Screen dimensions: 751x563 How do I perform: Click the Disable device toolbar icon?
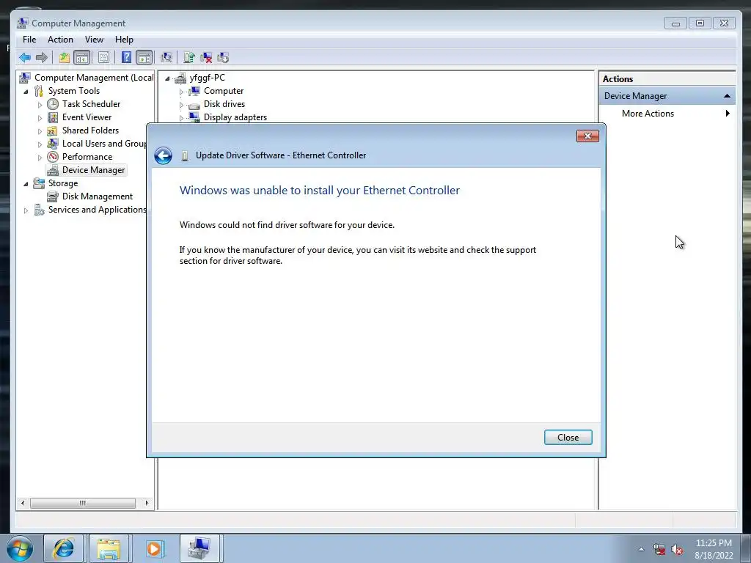223,58
